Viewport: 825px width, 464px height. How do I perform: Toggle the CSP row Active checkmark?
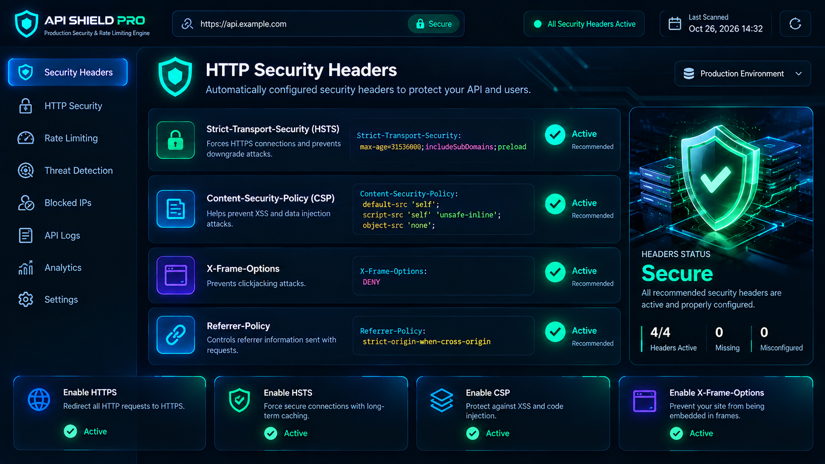point(555,204)
